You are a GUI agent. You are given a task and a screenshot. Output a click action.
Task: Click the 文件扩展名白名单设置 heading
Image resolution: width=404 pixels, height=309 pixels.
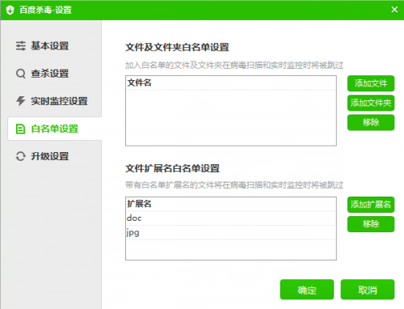[x=172, y=168]
